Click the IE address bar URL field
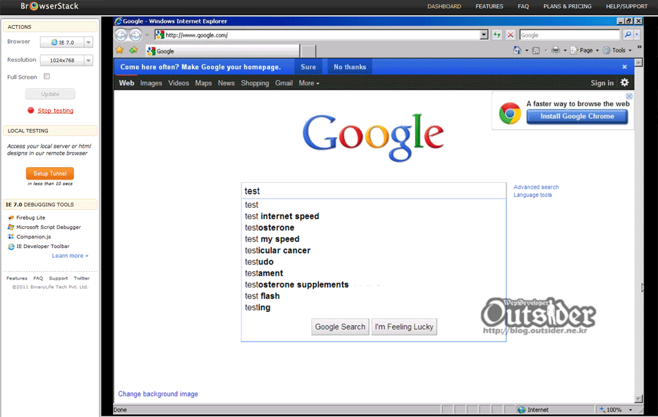 322,35
